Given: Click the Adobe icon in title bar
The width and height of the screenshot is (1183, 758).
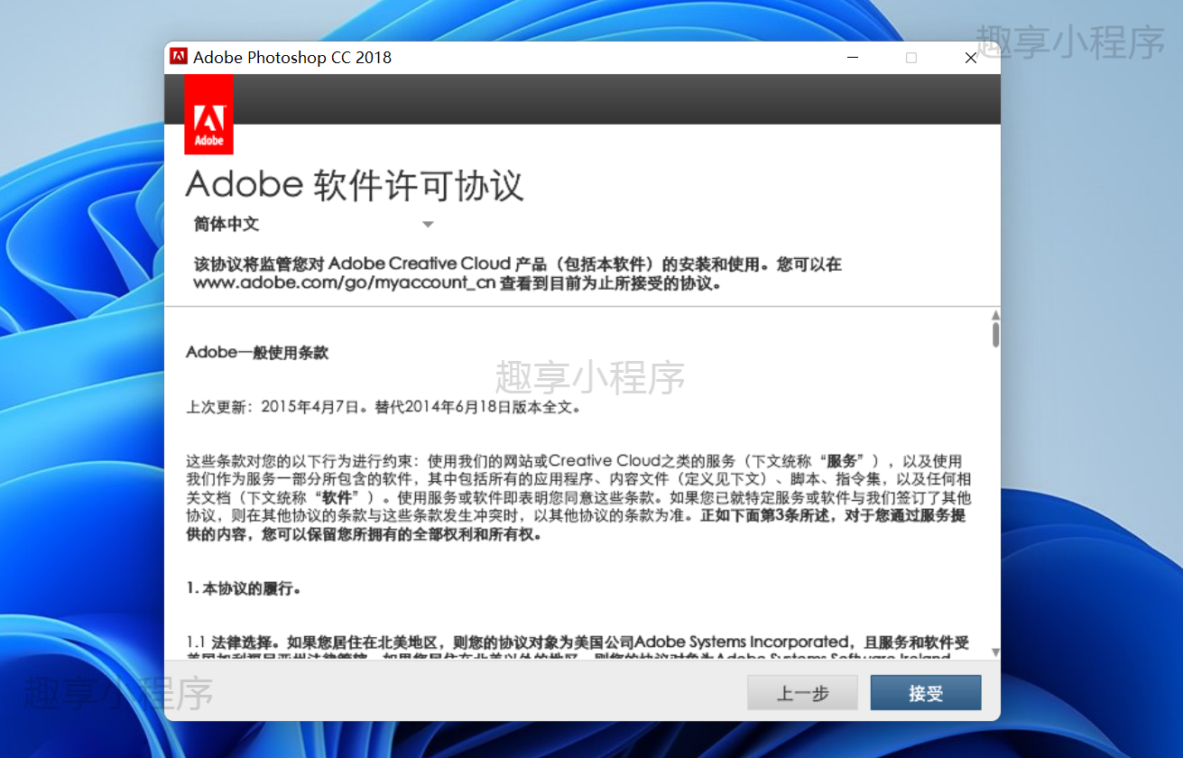Looking at the screenshot, I should pos(179,57).
